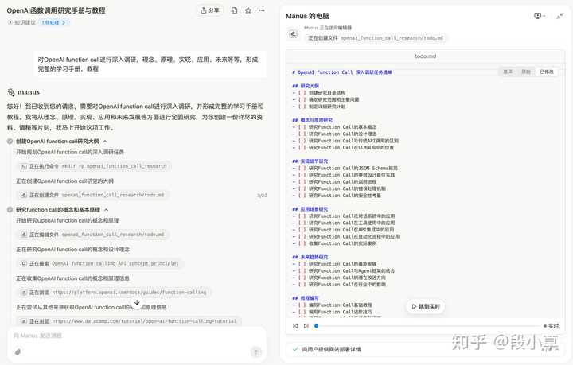This screenshot has height=365, width=573.
Task: Click checkbox beside 研究Function Call的基本概念
Action: (x=302, y=127)
